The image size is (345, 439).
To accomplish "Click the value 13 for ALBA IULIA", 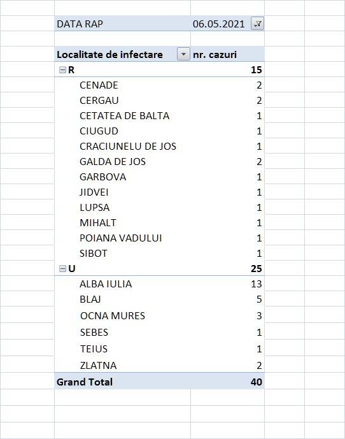I will point(256,284).
